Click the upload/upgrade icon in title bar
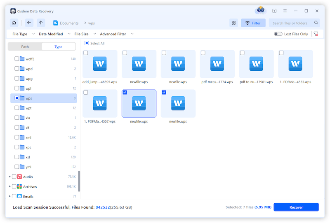This screenshot has height=223, width=330. coord(274,11)
